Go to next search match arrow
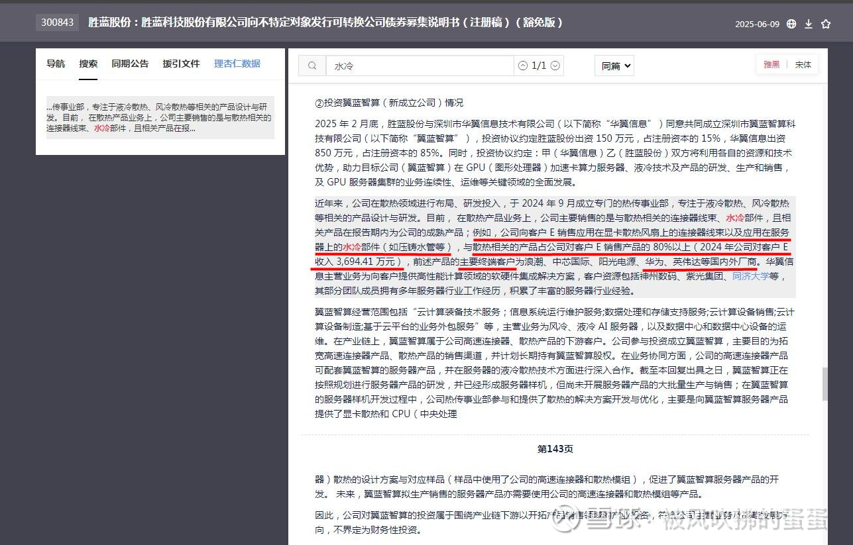 pos(555,66)
